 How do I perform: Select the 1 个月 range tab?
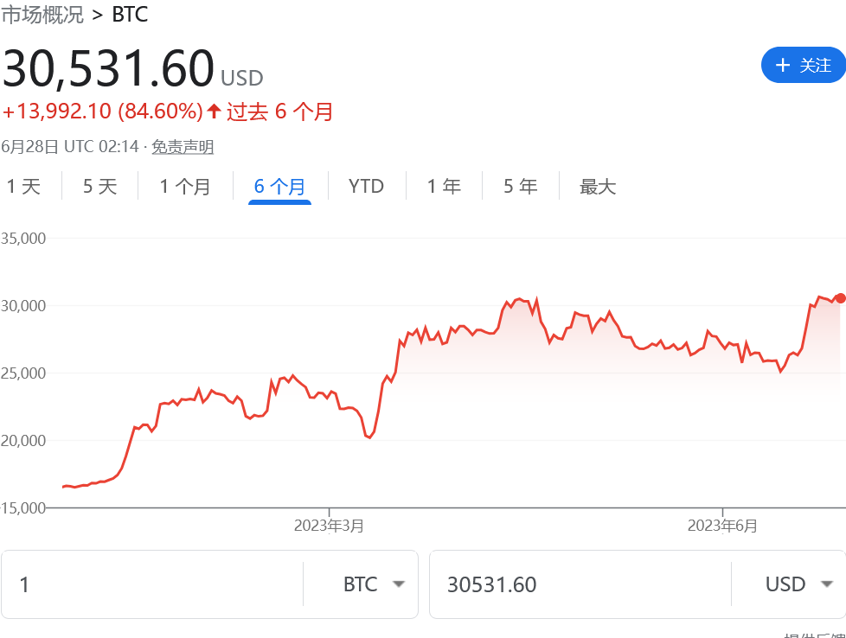(x=184, y=187)
